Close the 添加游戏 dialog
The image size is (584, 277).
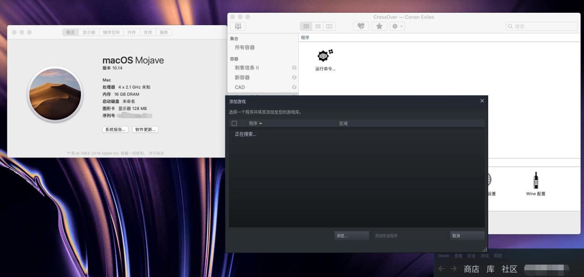click(482, 101)
